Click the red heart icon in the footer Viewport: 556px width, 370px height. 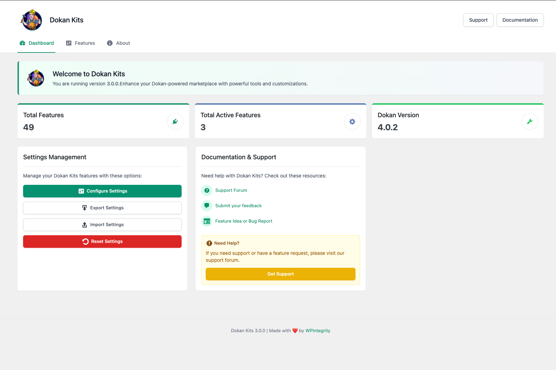point(295,330)
